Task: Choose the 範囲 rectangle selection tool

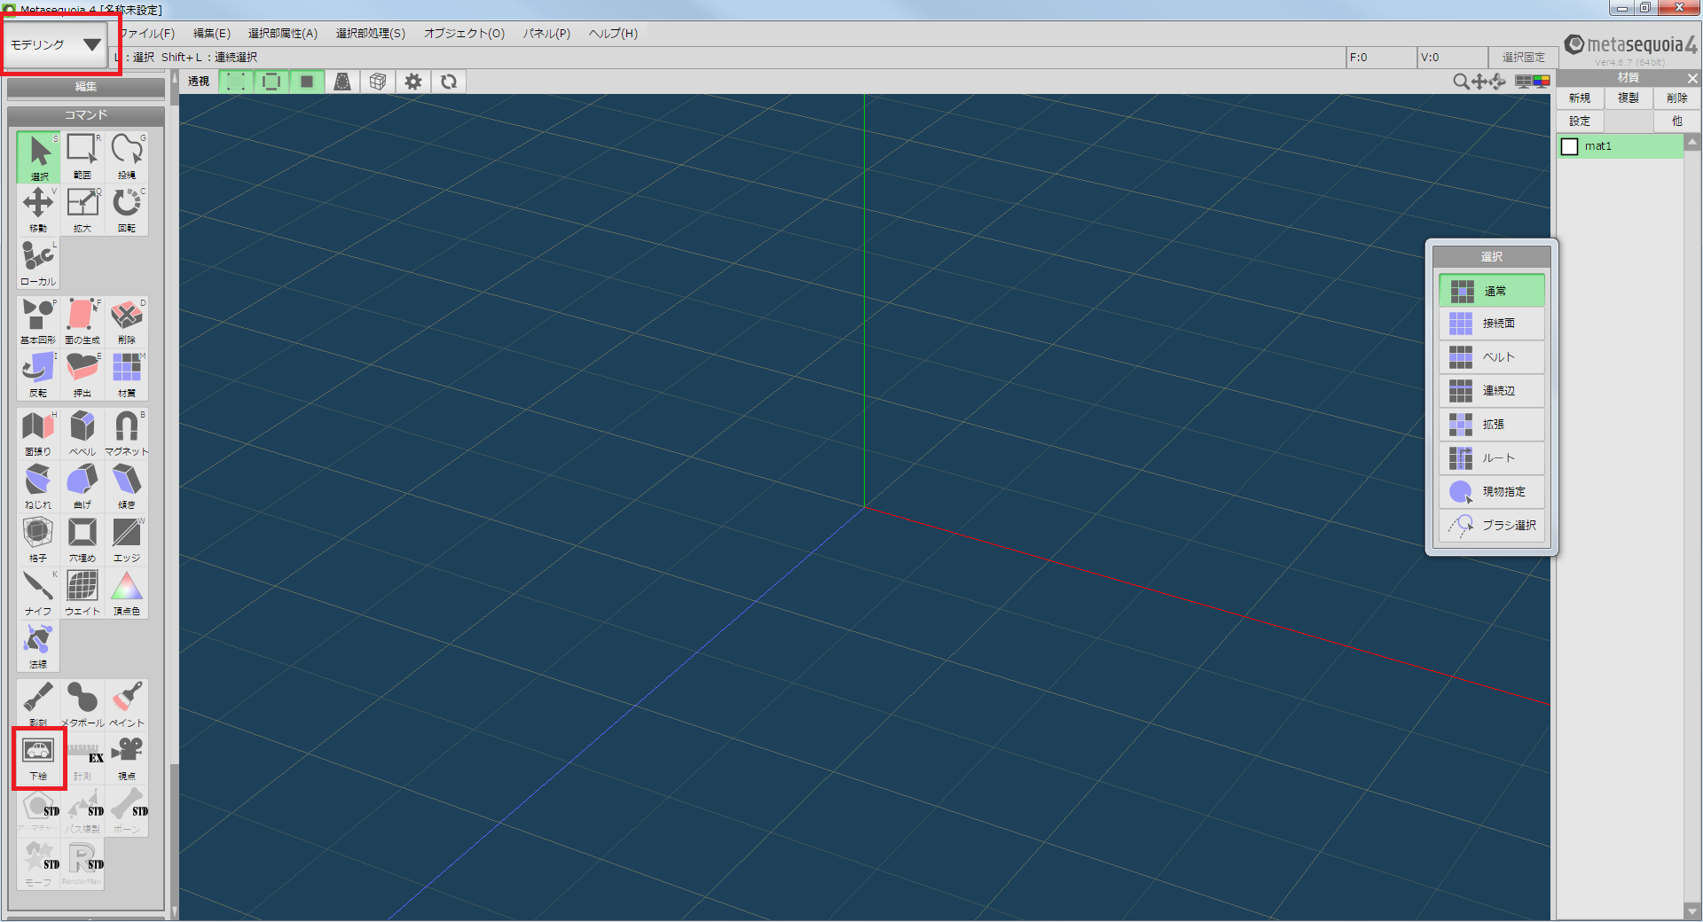Action: [82, 157]
